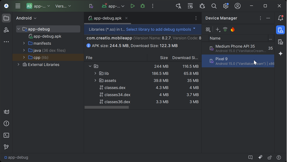Open Firebase device streaming flame icon
Image resolution: width=287 pixels, height=162 pixels.
pos(233,29)
